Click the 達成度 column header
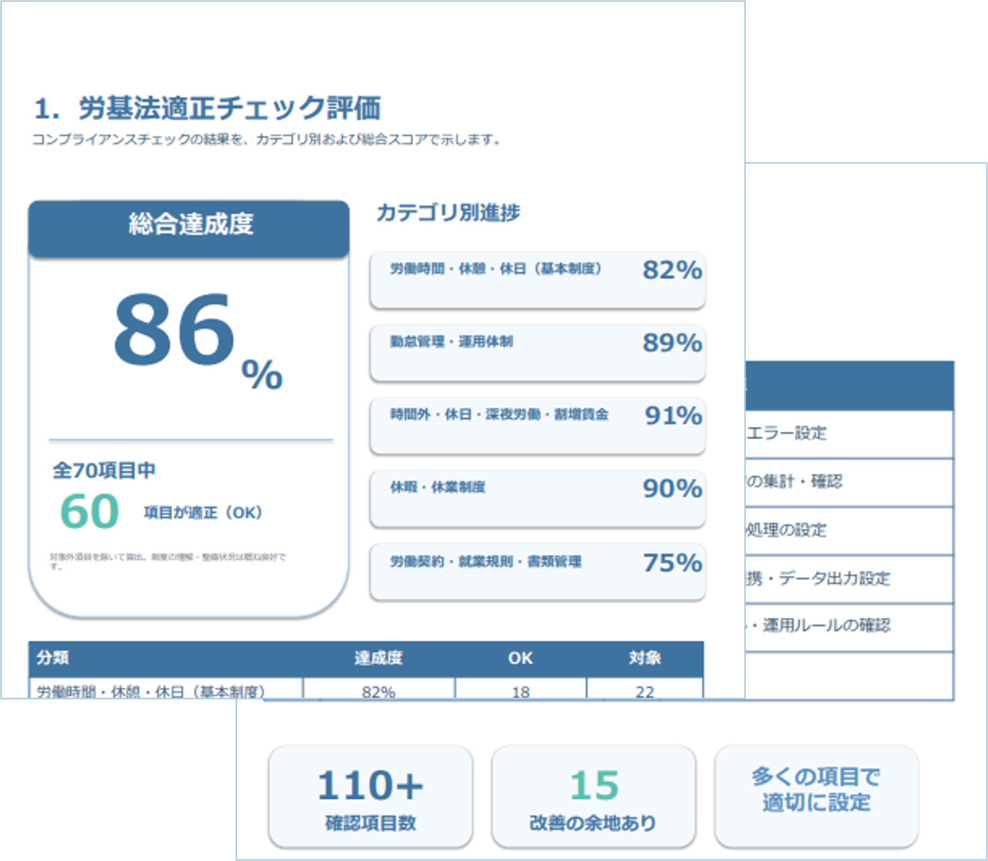 coord(378,658)
